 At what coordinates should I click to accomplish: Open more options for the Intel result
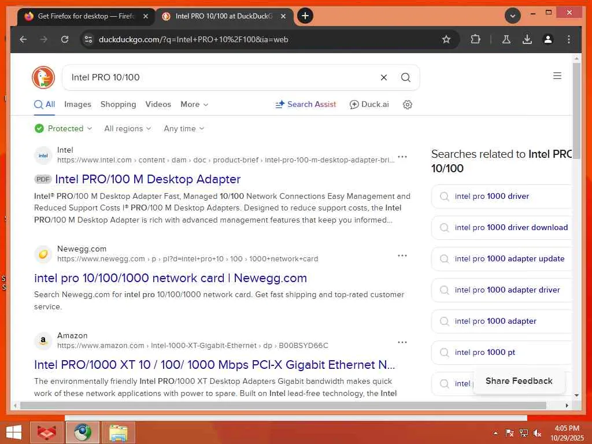(402, 157)
